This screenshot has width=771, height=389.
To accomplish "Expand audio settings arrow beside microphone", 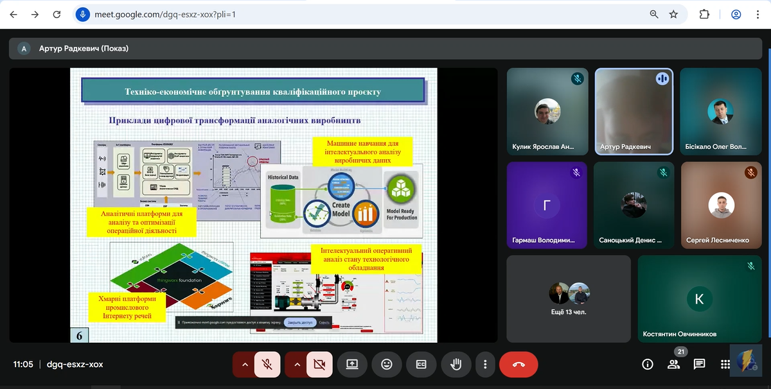I will pos(245,364).
